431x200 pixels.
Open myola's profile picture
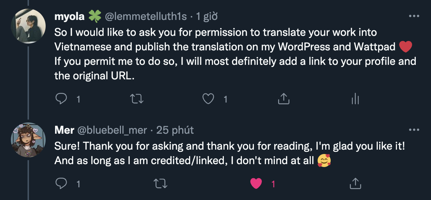click(29, 25)
